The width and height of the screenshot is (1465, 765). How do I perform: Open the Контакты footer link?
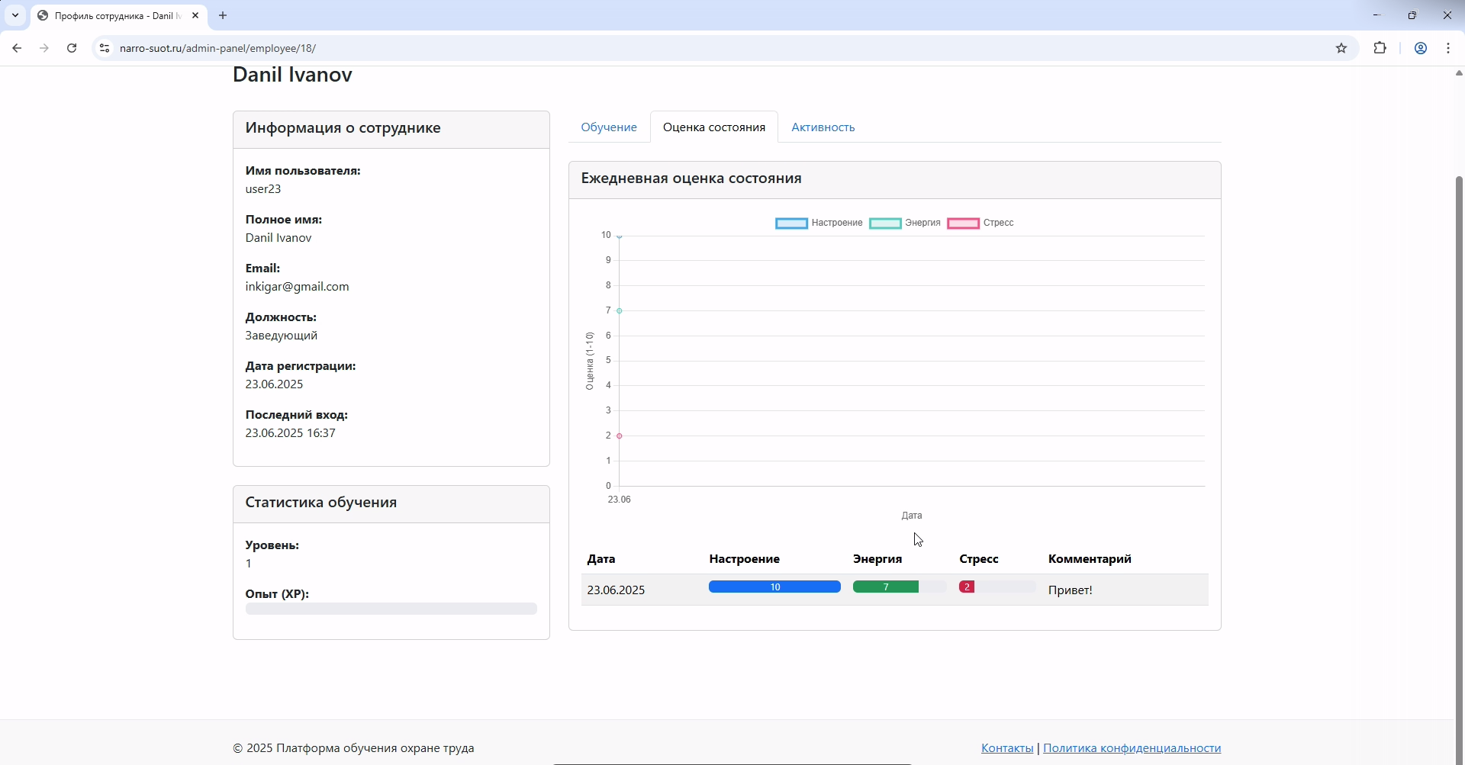(x=1006, y=748)
